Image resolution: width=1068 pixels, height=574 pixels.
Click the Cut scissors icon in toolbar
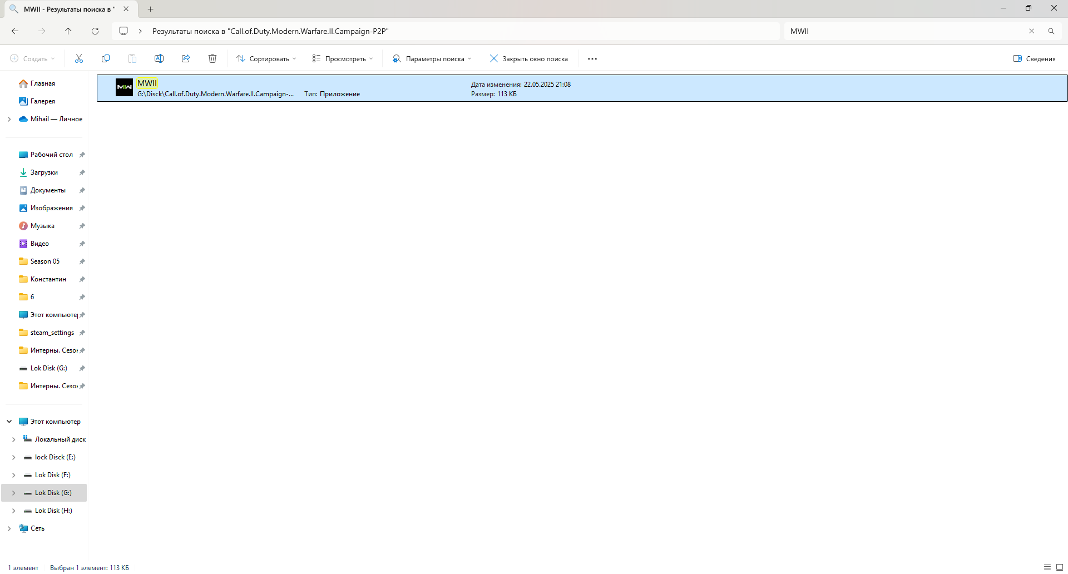click(x=79, y=58)
